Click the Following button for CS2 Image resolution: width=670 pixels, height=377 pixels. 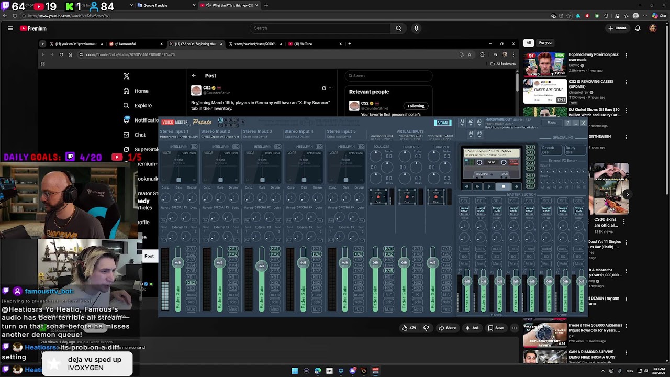[416, 106]
